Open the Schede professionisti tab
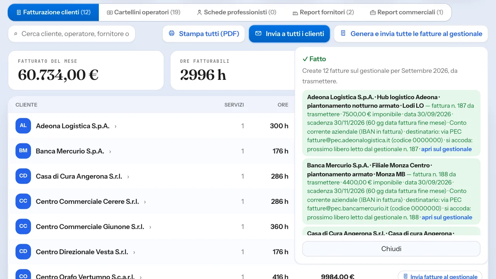The width and height of the screenshot is (496, 279). pos(236,12)
